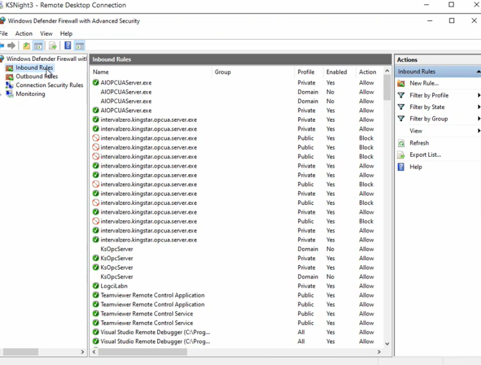Viewport: 481px width, 365px height.
Task: Click the Export List toolbar icon
Action: point(53,46)
